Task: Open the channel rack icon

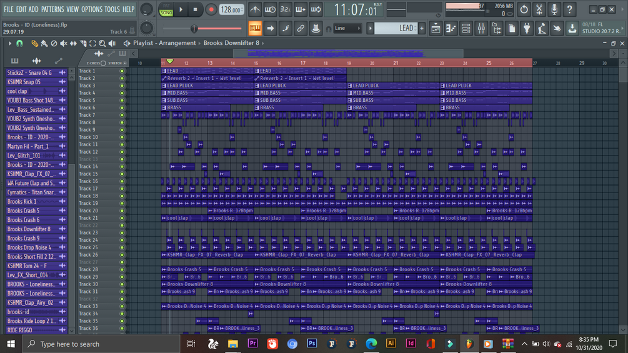Action: pyautogui.click(x=466, y=28)
